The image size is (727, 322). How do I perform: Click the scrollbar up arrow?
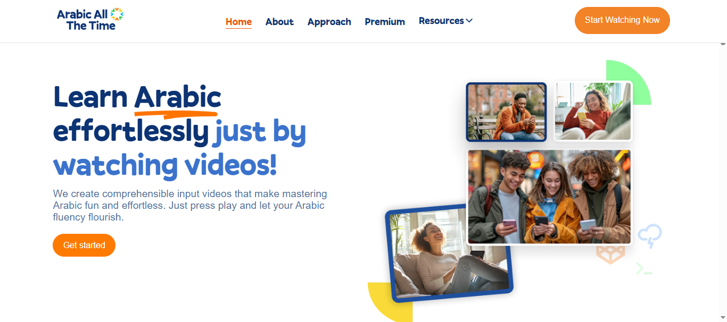pos(723,43)
